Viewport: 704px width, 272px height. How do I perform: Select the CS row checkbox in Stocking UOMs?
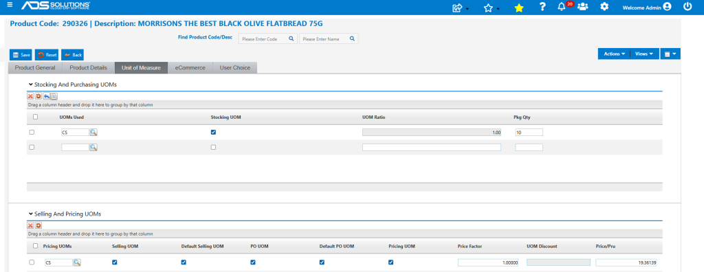click(32, 133)
